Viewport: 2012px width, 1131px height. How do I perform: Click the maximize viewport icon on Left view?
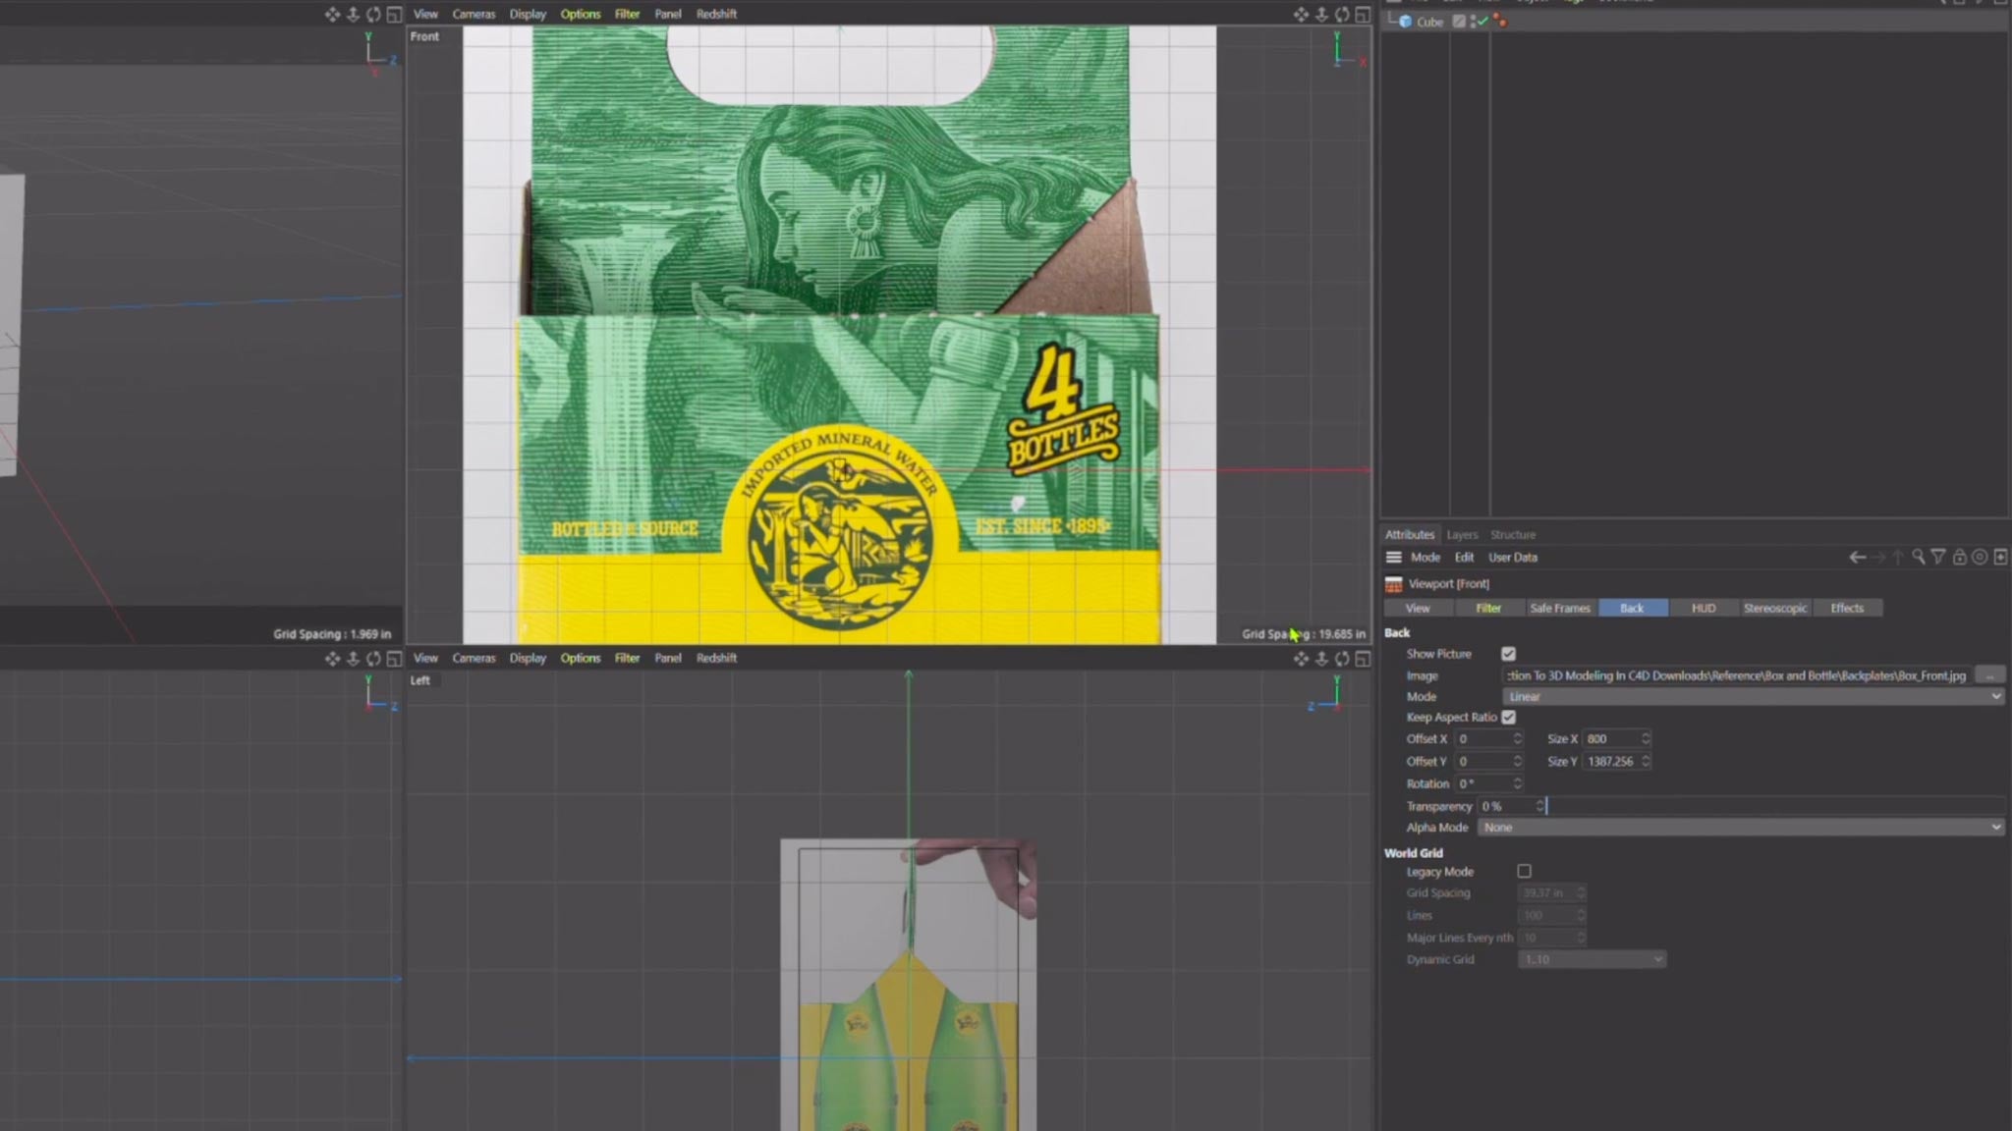[x=1364, y=659]
